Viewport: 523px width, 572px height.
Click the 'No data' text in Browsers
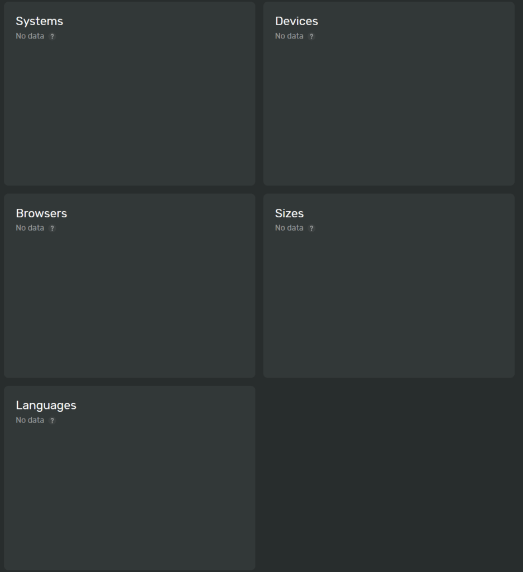click(30, 228)
